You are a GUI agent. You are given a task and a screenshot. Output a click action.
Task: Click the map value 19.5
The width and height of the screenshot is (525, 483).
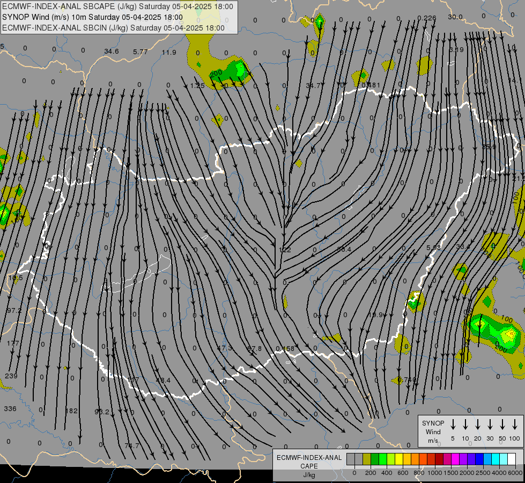click(x=16, y=278)
